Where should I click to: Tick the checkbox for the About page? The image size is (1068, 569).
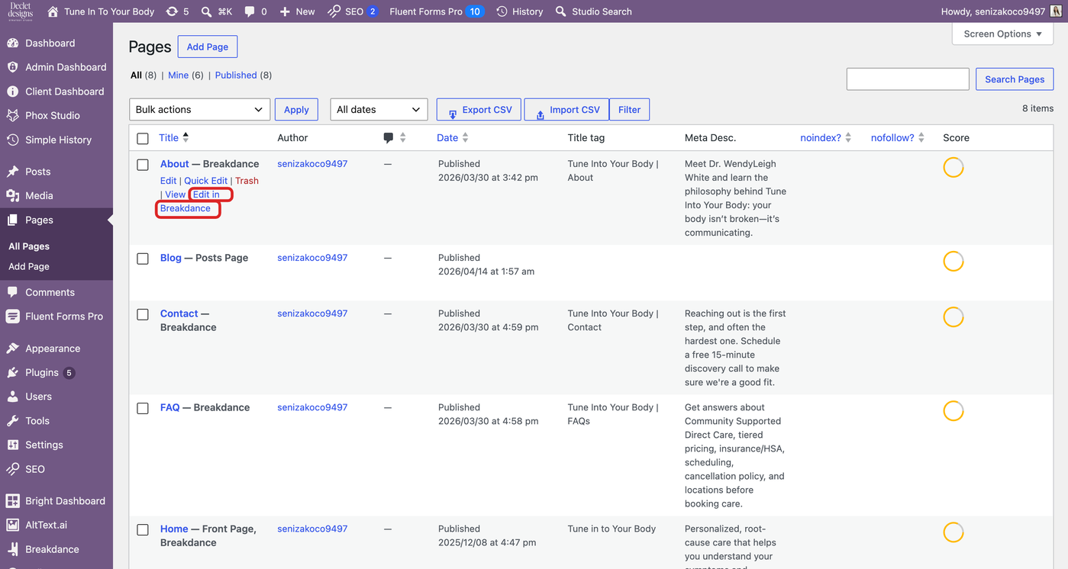pos(143,165)
